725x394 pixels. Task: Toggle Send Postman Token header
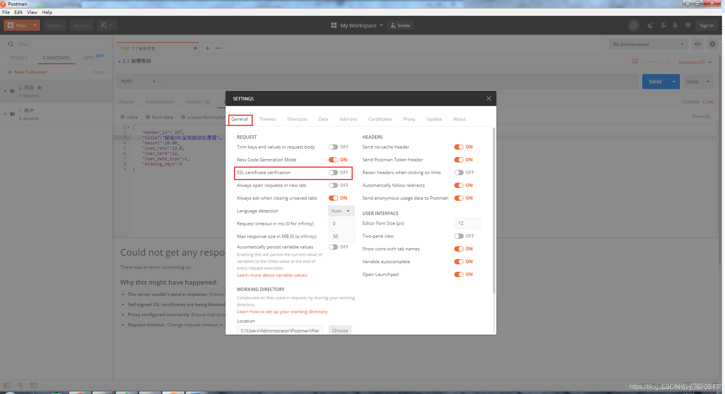click(x=459, y=160)
